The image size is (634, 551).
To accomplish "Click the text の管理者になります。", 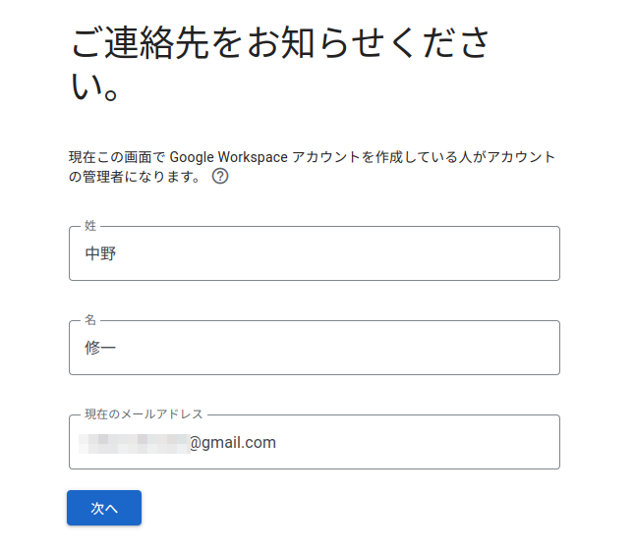I will tap(135, 178).
